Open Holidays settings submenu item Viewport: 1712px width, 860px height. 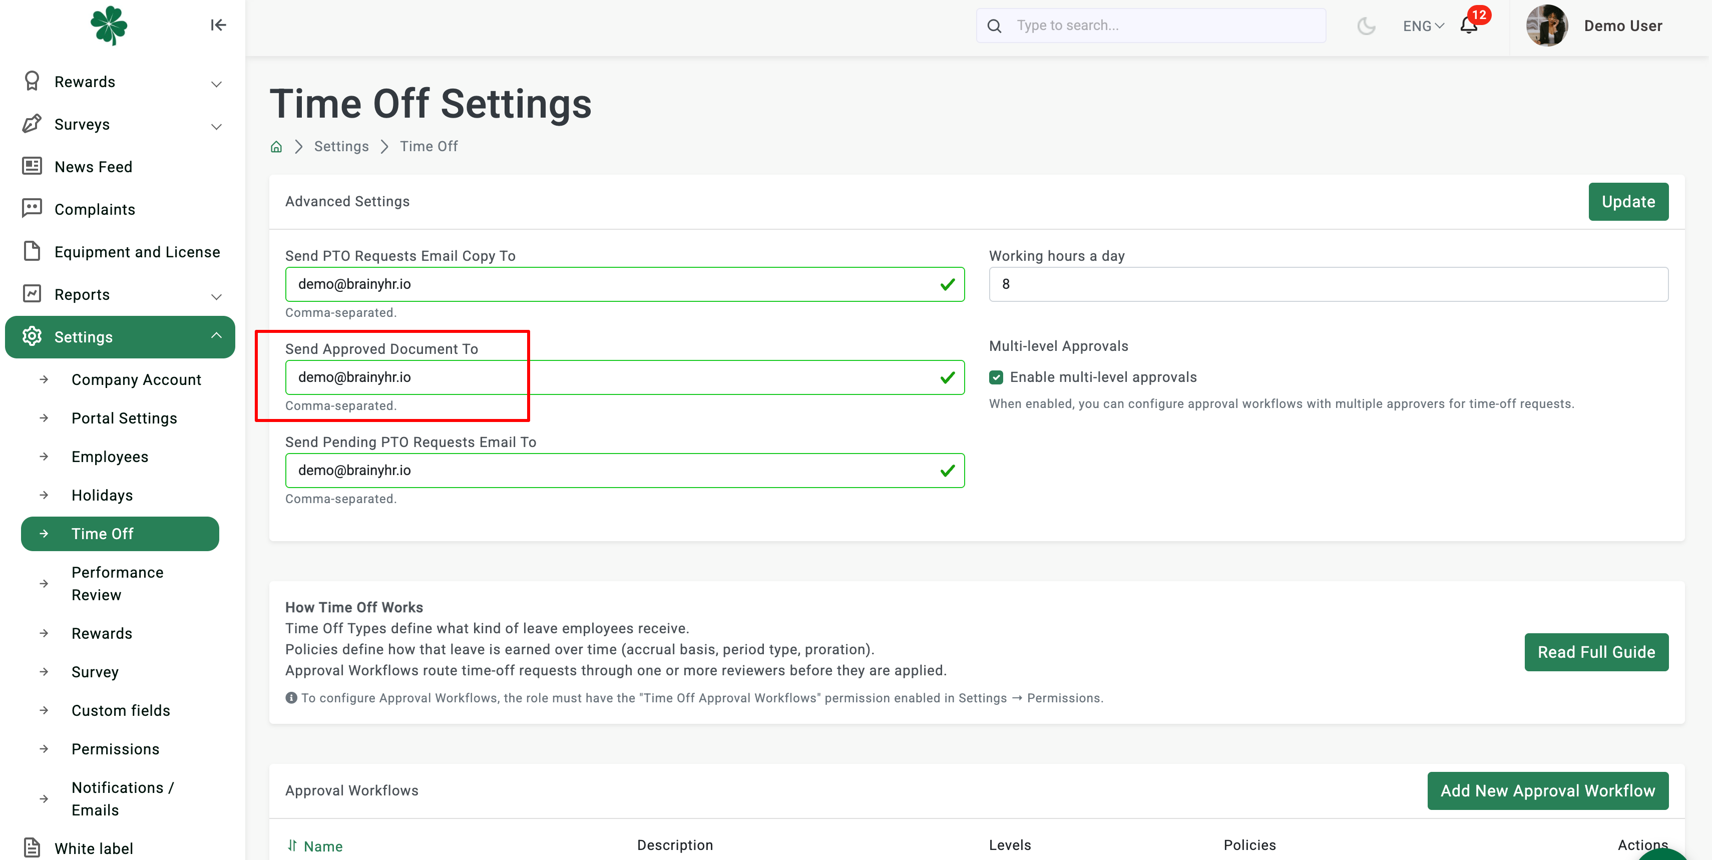[102, 495]
